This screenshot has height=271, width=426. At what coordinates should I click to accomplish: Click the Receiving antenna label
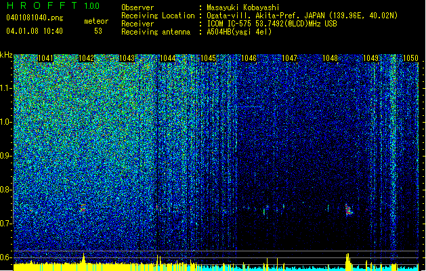coord(156,32)
